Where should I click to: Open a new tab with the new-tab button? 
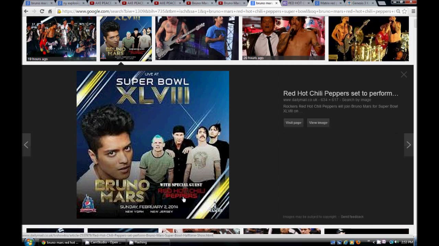click(381, 3)
